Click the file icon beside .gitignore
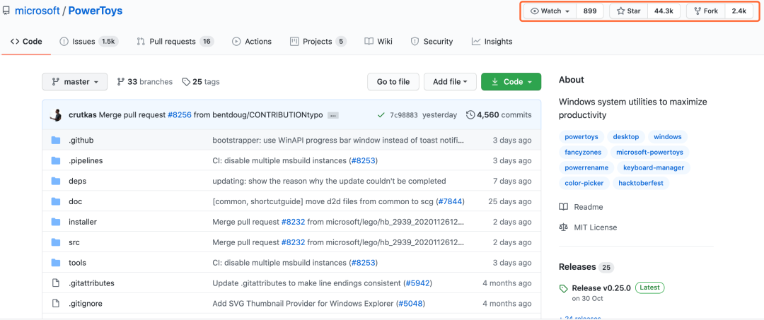 pos(56,304)
